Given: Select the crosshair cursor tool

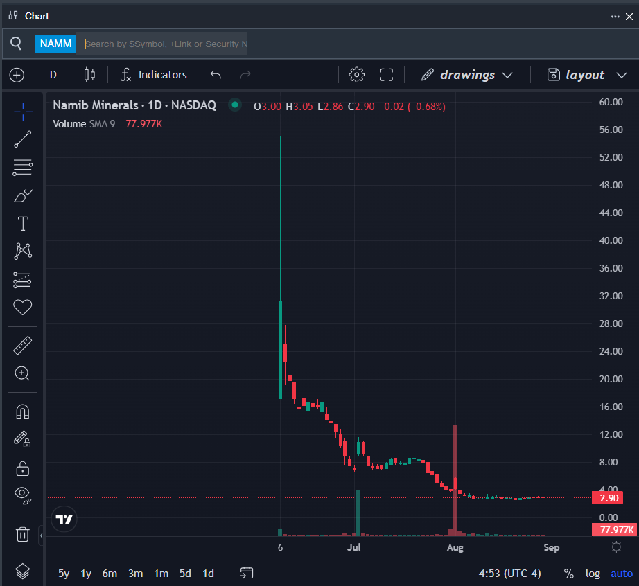Looking at the screenshot, I should point(22,112).
